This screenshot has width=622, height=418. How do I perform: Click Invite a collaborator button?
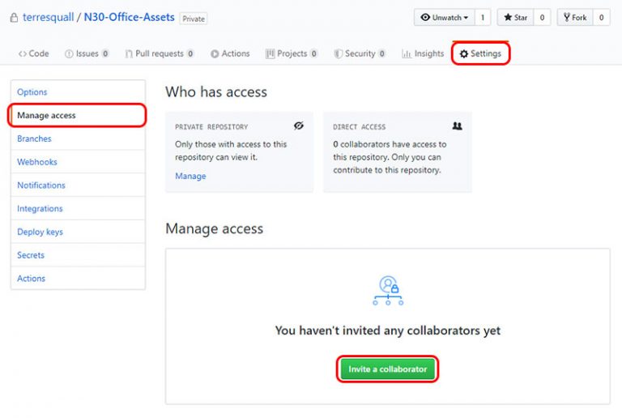[x=387, y=369]
